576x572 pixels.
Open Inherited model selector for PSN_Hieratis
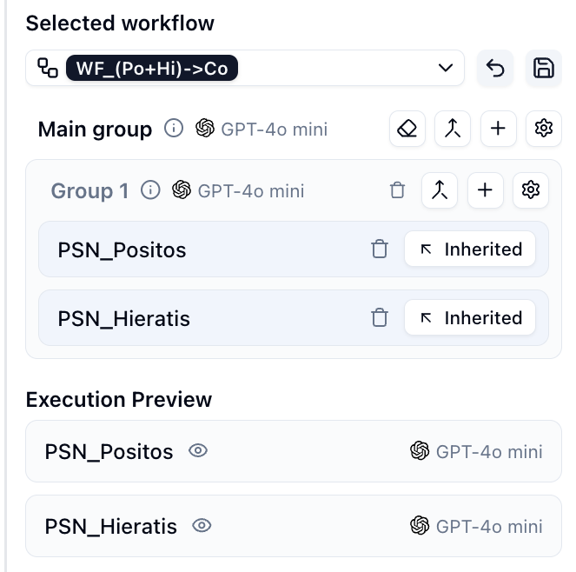point(470,317)
